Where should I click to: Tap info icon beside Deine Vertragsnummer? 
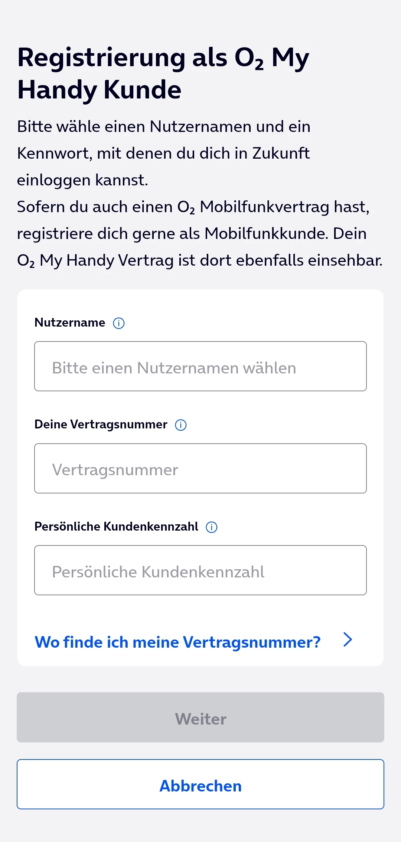(181, 425)
